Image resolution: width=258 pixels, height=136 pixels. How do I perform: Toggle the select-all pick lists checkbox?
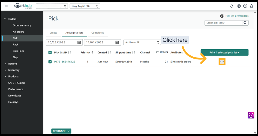click(x=50, y=52)
